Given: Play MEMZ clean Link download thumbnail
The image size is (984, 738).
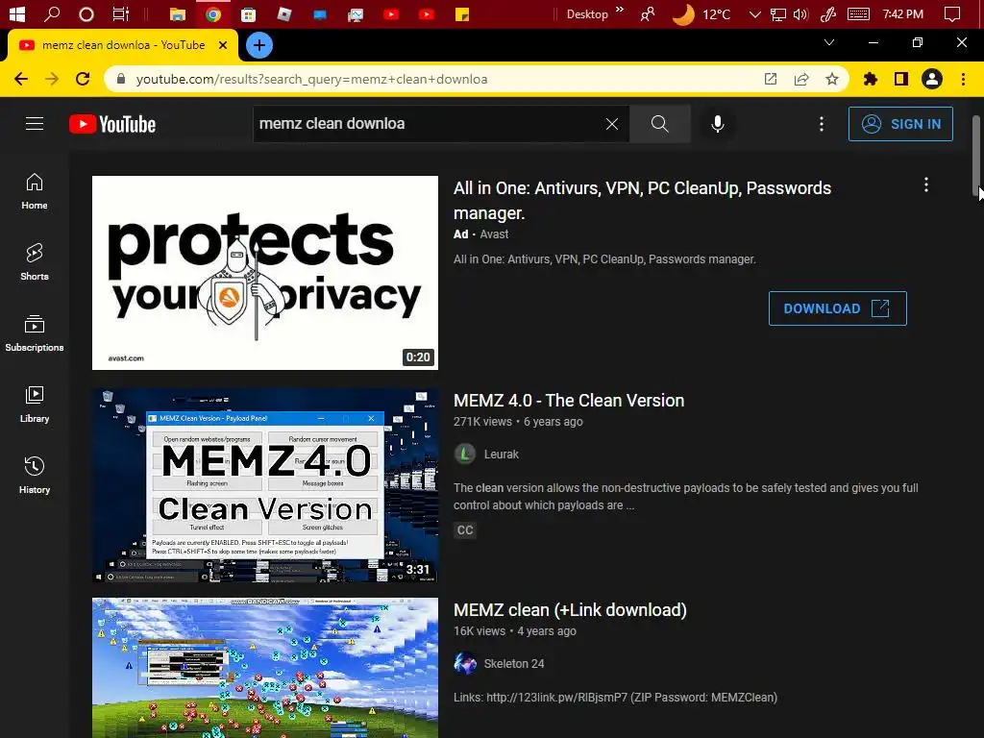Looking at the screenshot, I should (x=265, y=668).
